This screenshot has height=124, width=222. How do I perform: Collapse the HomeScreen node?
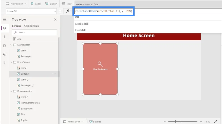11,62
